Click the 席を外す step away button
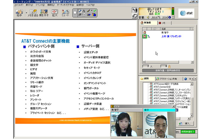The image size is (212, 139). pyautogui.click(x=44, y=13)
